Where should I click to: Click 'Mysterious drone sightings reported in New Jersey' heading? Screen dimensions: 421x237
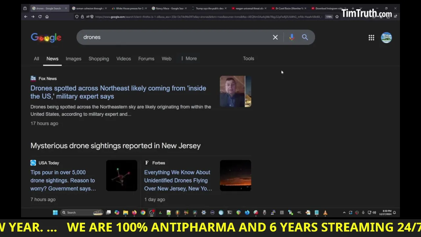point(115,145)
